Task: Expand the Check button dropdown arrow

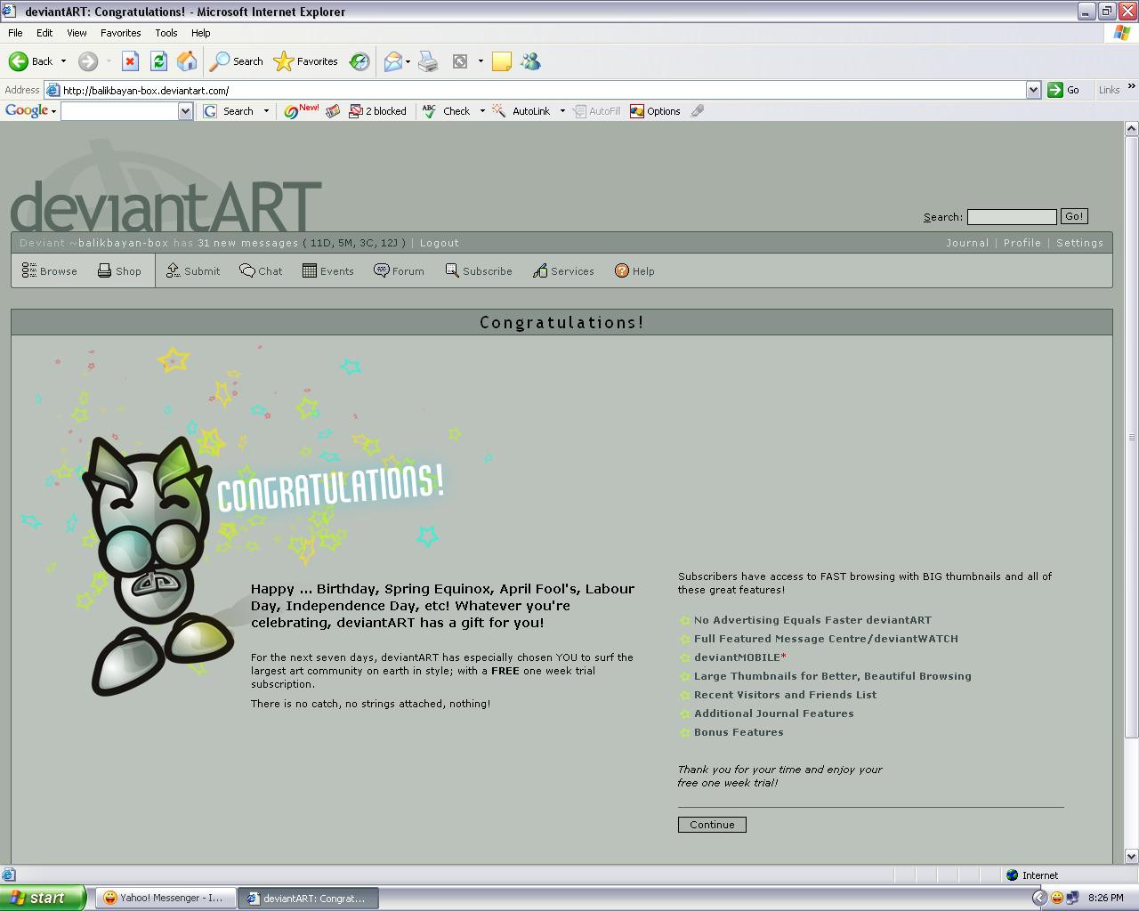Action: 482,111
